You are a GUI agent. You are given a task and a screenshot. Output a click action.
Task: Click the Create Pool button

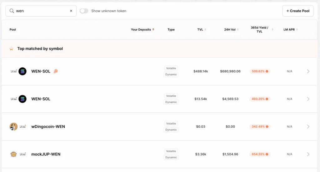tap(297, 11)
